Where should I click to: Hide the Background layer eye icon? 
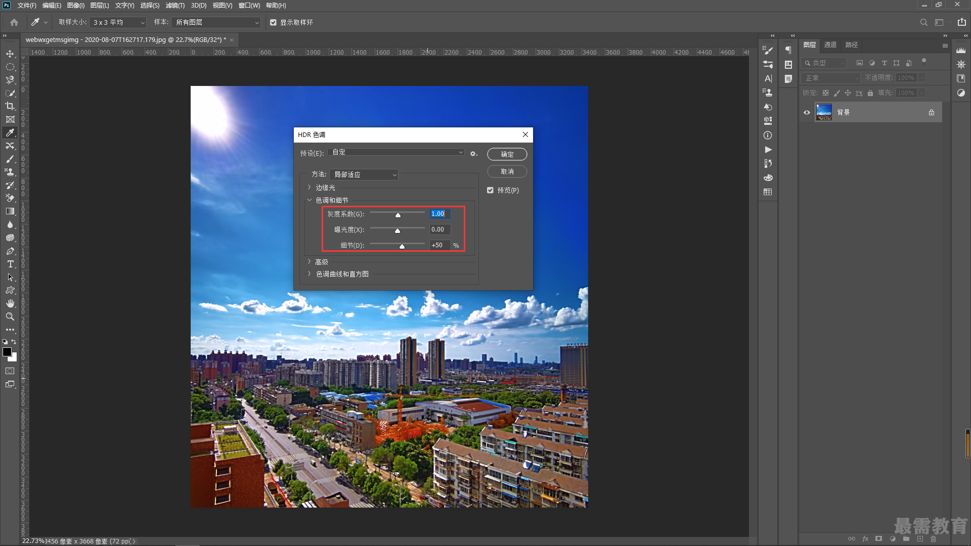point(807,112)
